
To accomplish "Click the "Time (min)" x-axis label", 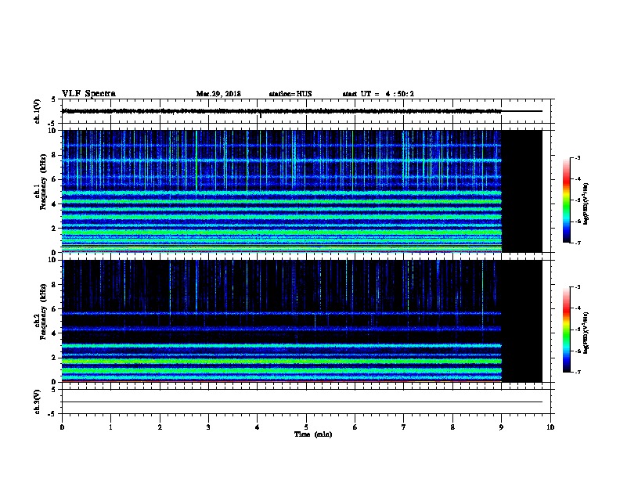I will 313,434.
